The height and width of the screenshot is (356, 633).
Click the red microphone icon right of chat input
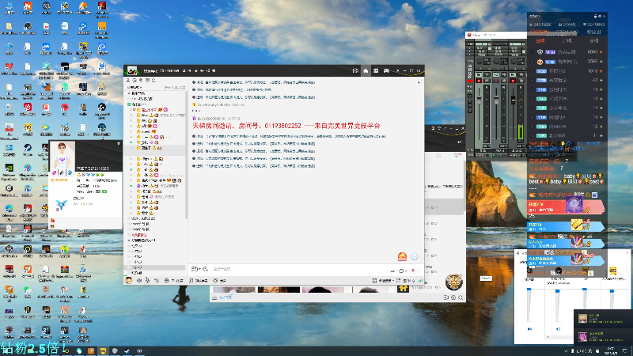412,271
